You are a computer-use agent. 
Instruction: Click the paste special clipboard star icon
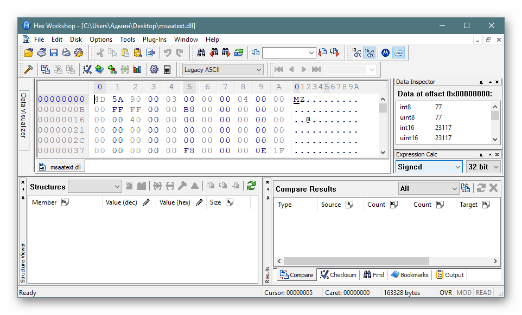pos(137,52)
